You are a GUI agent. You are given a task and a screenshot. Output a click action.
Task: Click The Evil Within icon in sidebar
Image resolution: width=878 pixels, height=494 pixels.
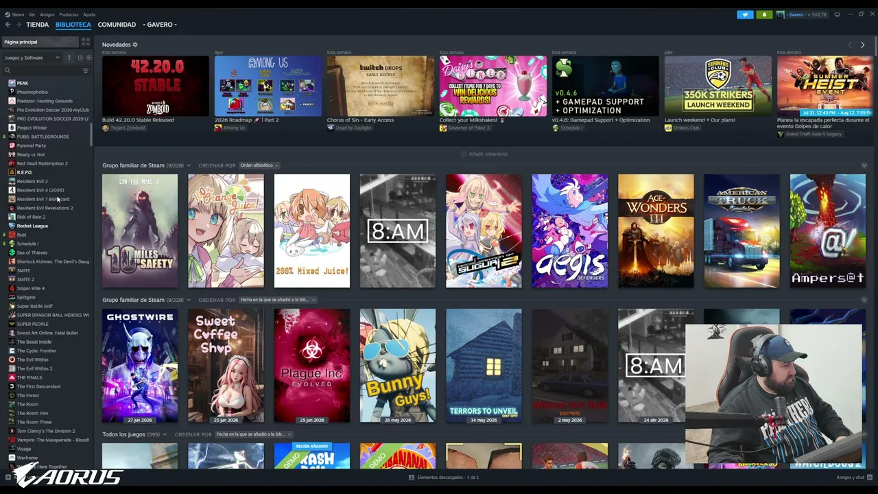(x=12, y=360)
